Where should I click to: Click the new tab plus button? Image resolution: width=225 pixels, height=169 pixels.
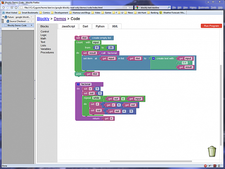click(18, 29)
